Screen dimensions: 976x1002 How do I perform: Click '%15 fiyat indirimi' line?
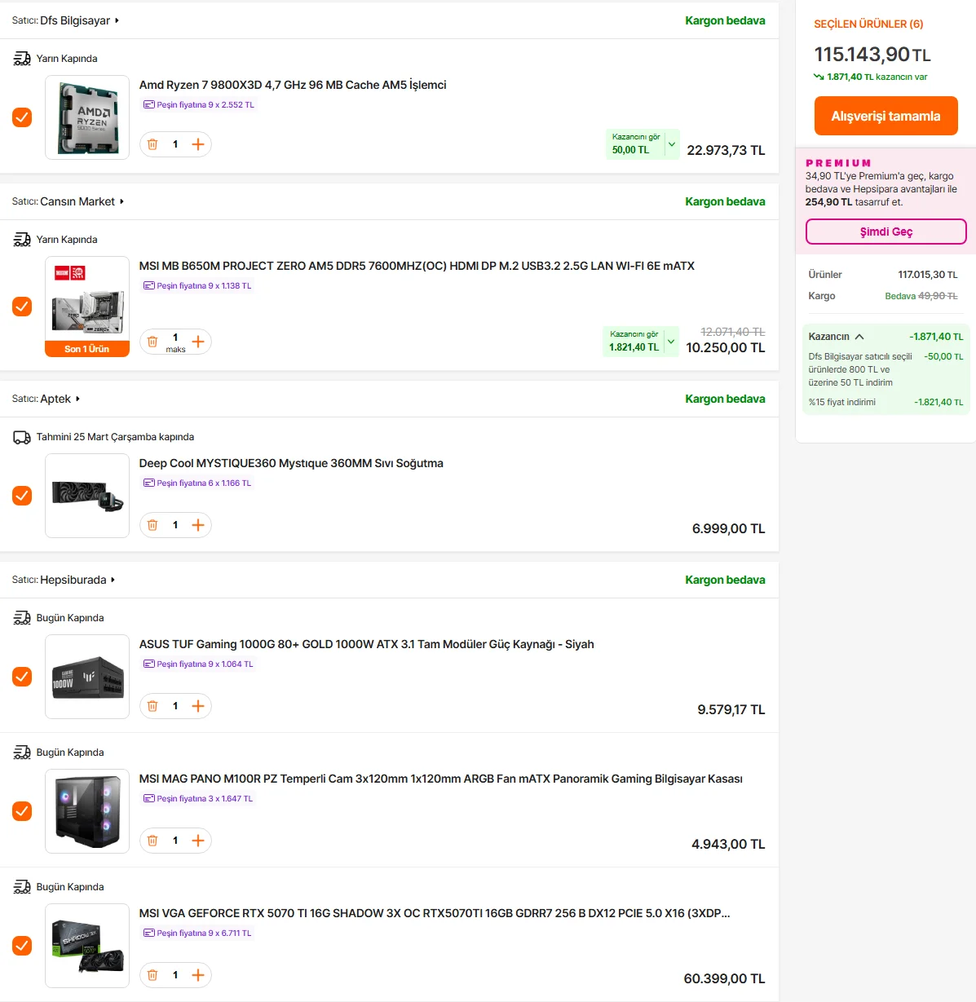click(842, 402)
